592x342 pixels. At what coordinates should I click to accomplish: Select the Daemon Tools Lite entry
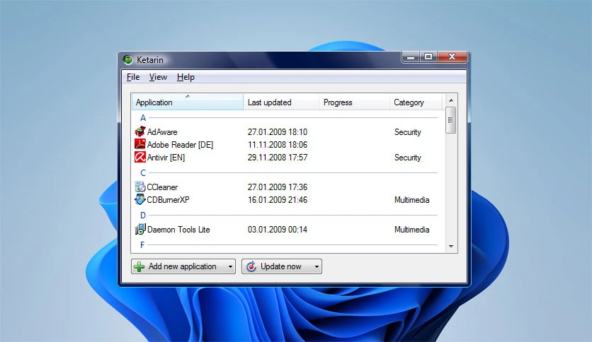pos(178,230)
